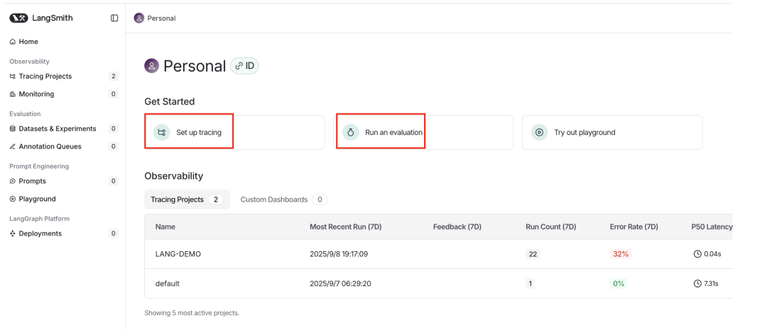Click the Annotation Queues pencil icon
This screenshot has height=335, width=767.
coord(13,146)
